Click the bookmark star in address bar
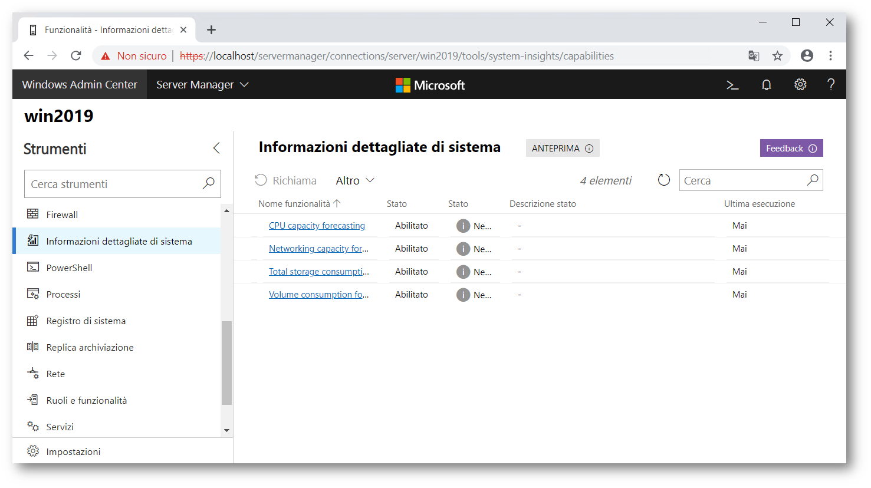The width and height of the screenshot is (871, 488). 777,56
